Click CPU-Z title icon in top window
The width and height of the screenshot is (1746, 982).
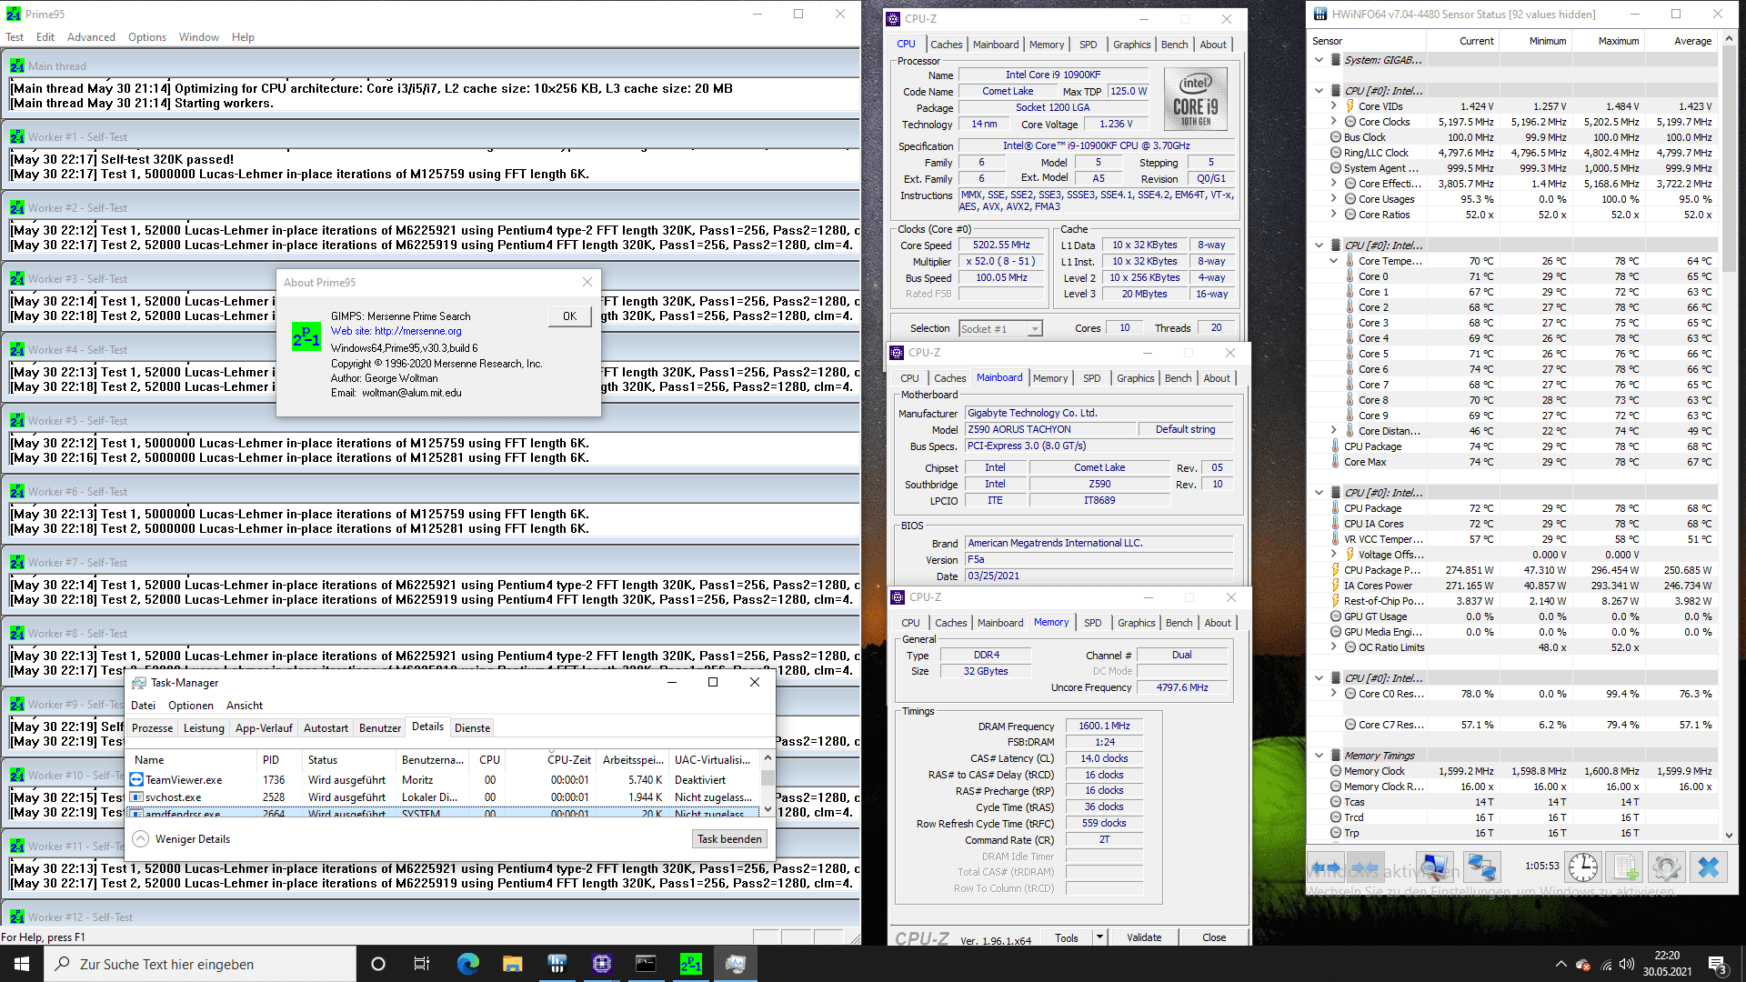[894, 18]
